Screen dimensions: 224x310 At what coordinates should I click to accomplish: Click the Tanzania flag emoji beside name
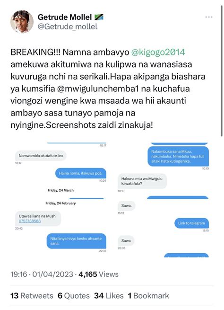pos(99,17)
